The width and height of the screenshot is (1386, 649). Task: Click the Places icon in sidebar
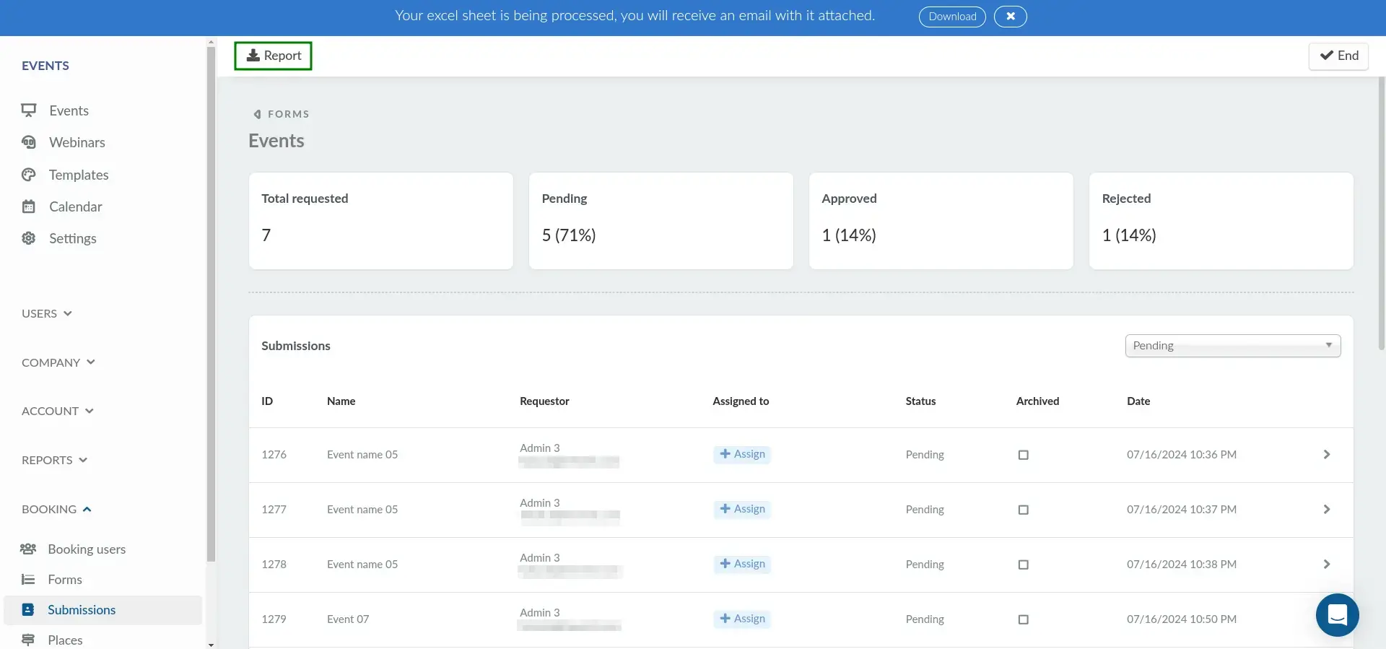click(28, 640)
